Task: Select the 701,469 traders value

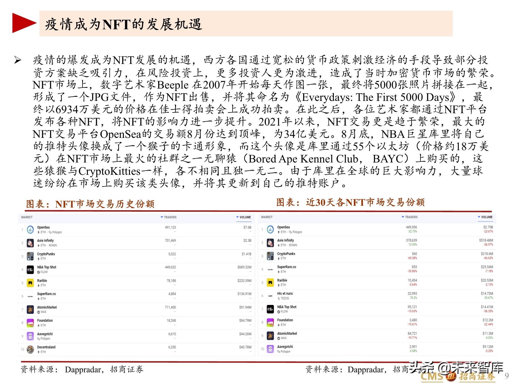Action: point(170,240)
